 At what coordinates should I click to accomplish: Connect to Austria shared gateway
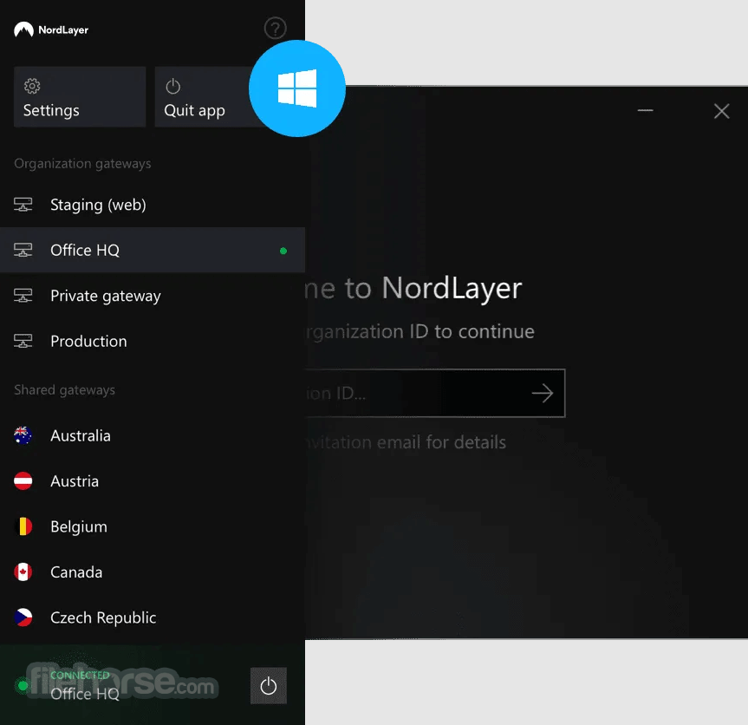point(153,481)
